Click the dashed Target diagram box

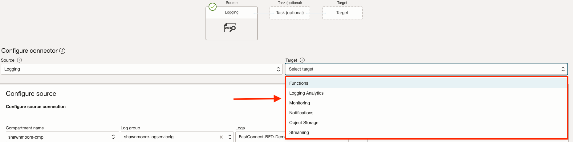point(342,13)
